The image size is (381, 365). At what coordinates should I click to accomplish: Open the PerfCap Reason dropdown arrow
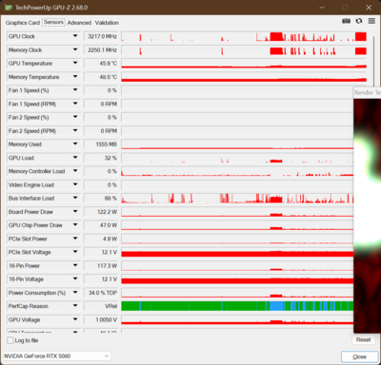pos(75,306)
